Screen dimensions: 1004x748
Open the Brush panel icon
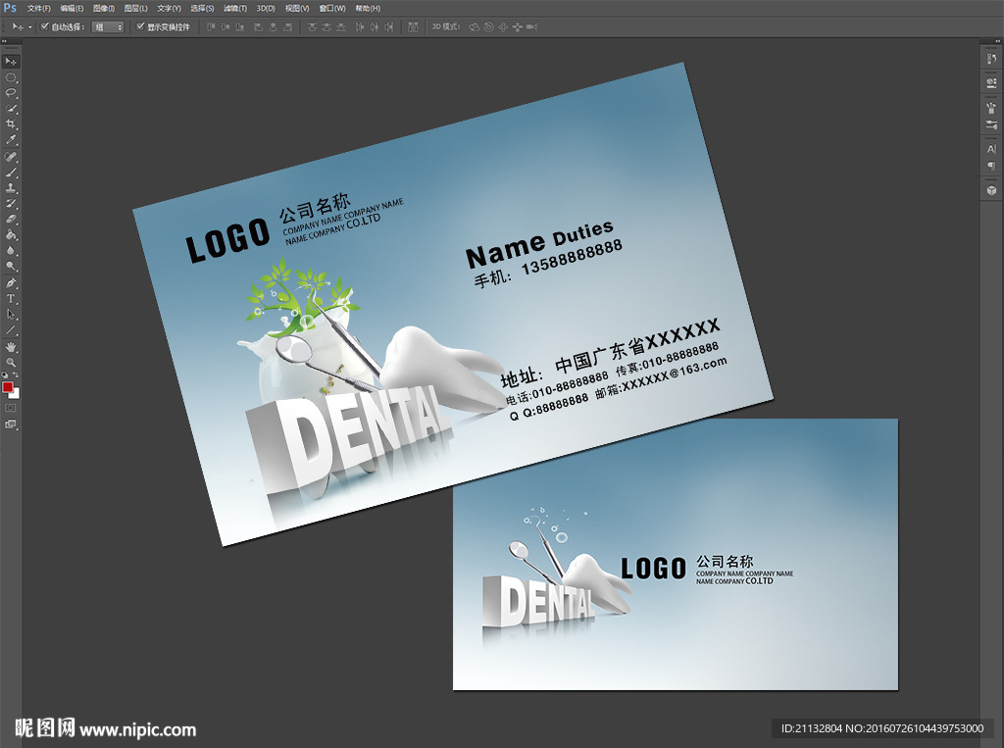pos(992,108)
